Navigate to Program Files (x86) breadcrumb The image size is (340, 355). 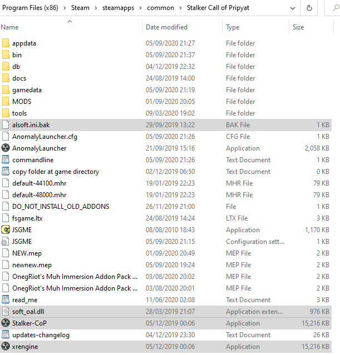30,8
